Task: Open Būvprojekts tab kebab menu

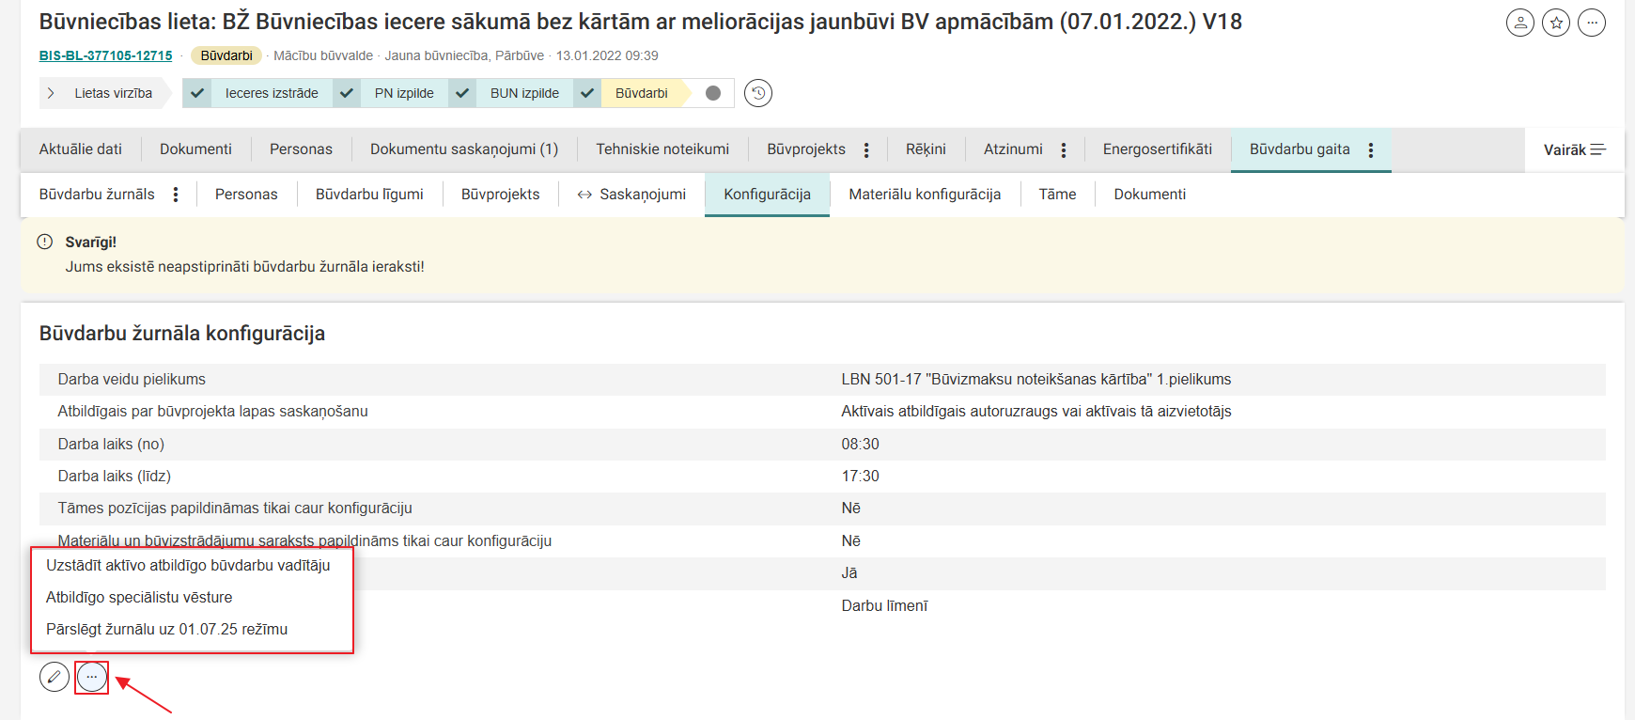Action: click(x=866, y=150)
